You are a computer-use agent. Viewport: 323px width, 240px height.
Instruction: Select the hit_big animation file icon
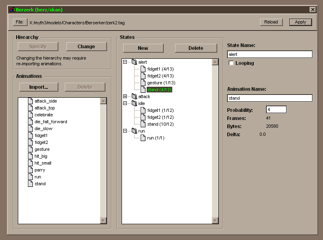tap(30, 156)
